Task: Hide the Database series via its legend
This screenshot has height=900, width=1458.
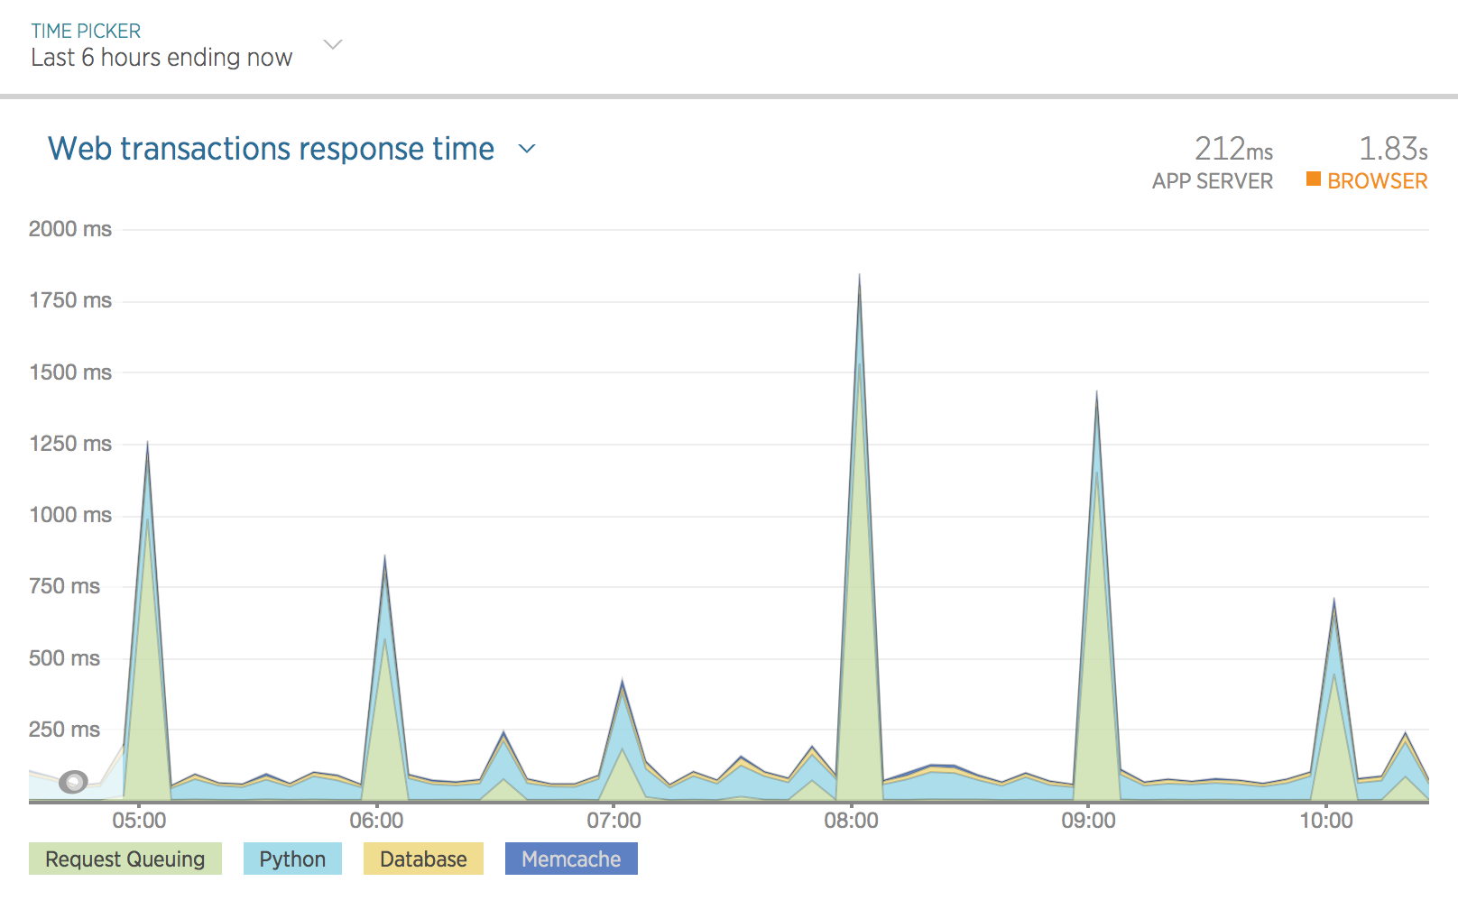Action: point(423,859)
